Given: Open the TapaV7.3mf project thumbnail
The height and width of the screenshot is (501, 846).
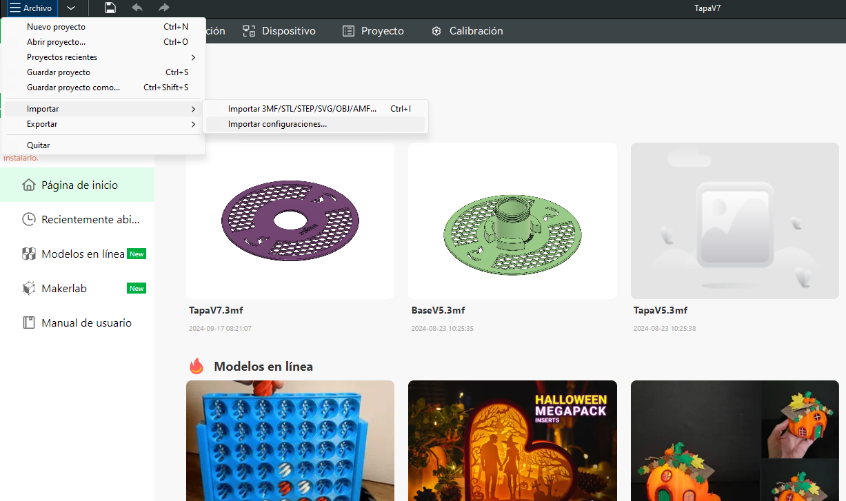Looking at the screenshot, I should [290, 221].
